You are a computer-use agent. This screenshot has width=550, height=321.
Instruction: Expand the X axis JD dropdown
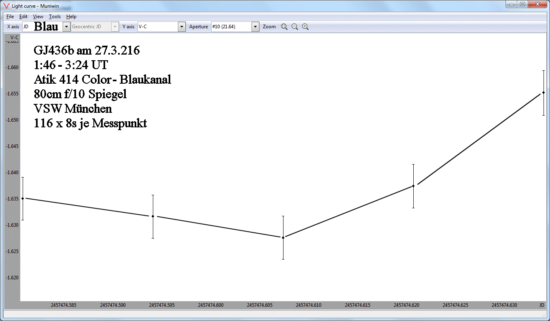coord(67,27)
